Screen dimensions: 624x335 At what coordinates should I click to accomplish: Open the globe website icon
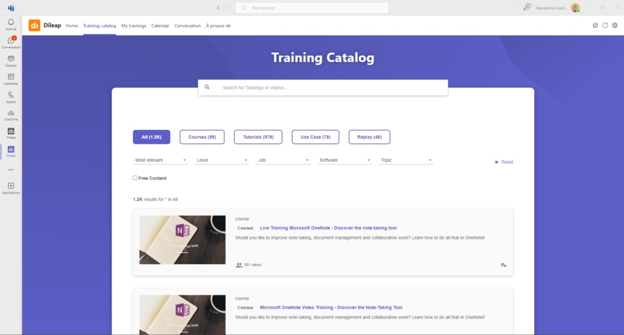pos(615,26)
